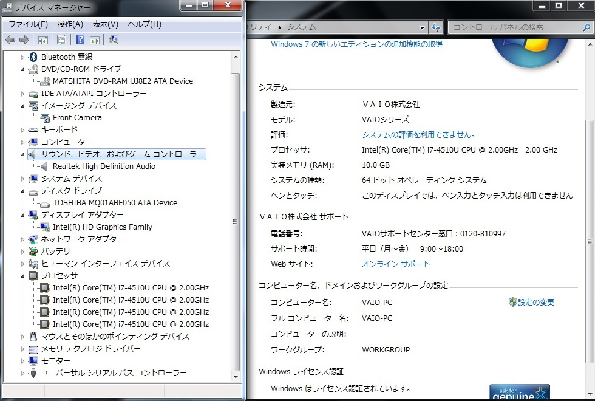Open the ファイル(F) menu
This screenshot has width=595, height=401.
(28, 24)
